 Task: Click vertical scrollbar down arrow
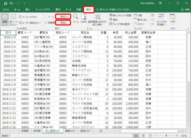(x=189, y=127)
